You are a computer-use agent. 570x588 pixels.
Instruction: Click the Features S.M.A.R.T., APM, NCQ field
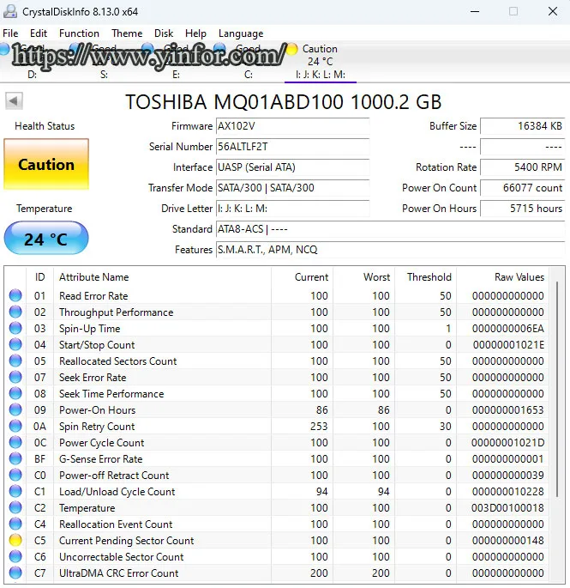pyautogui.click(x=390, y=250)
